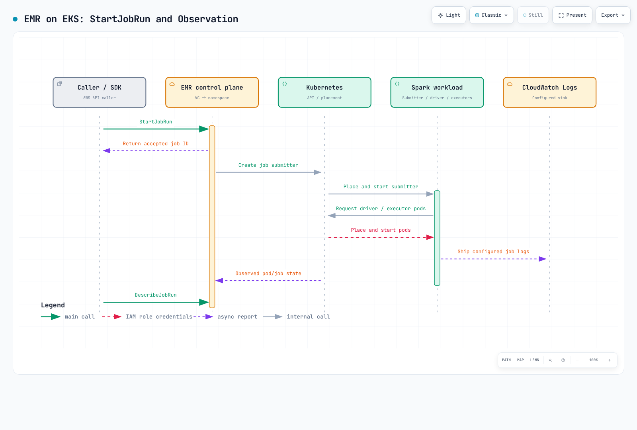
Task: Click the code icon on Kubernetes box
Action: [285, 84]
